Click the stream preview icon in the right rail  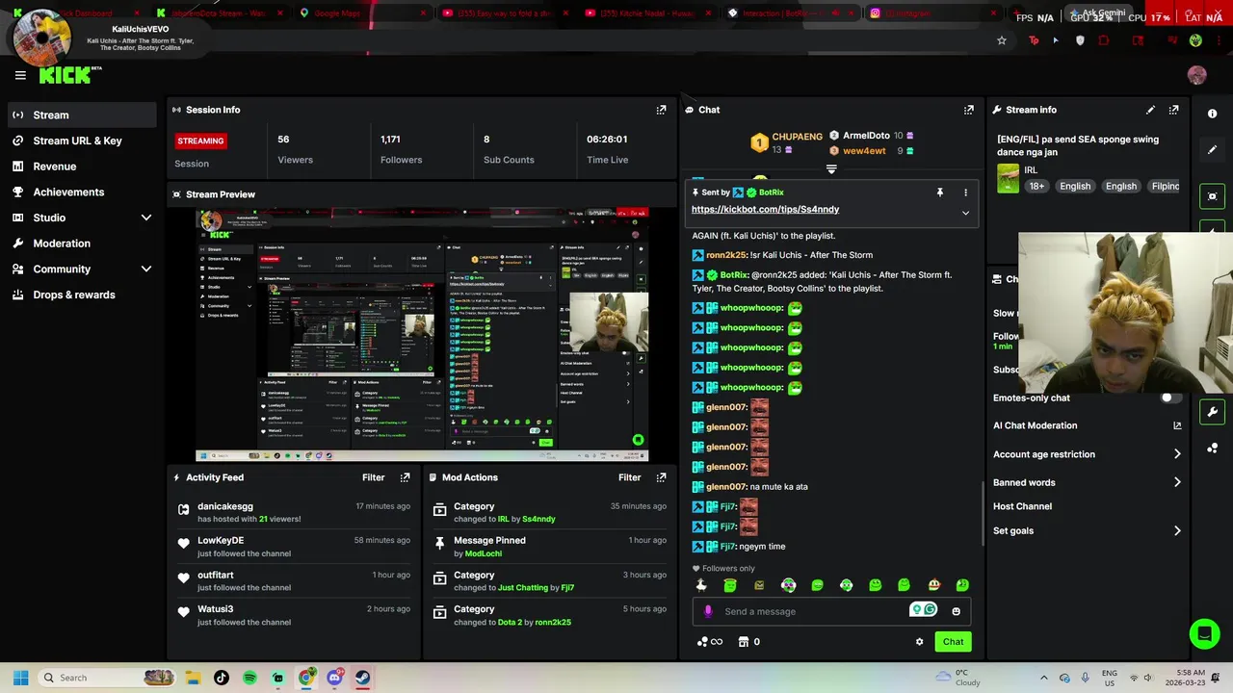1212,196
